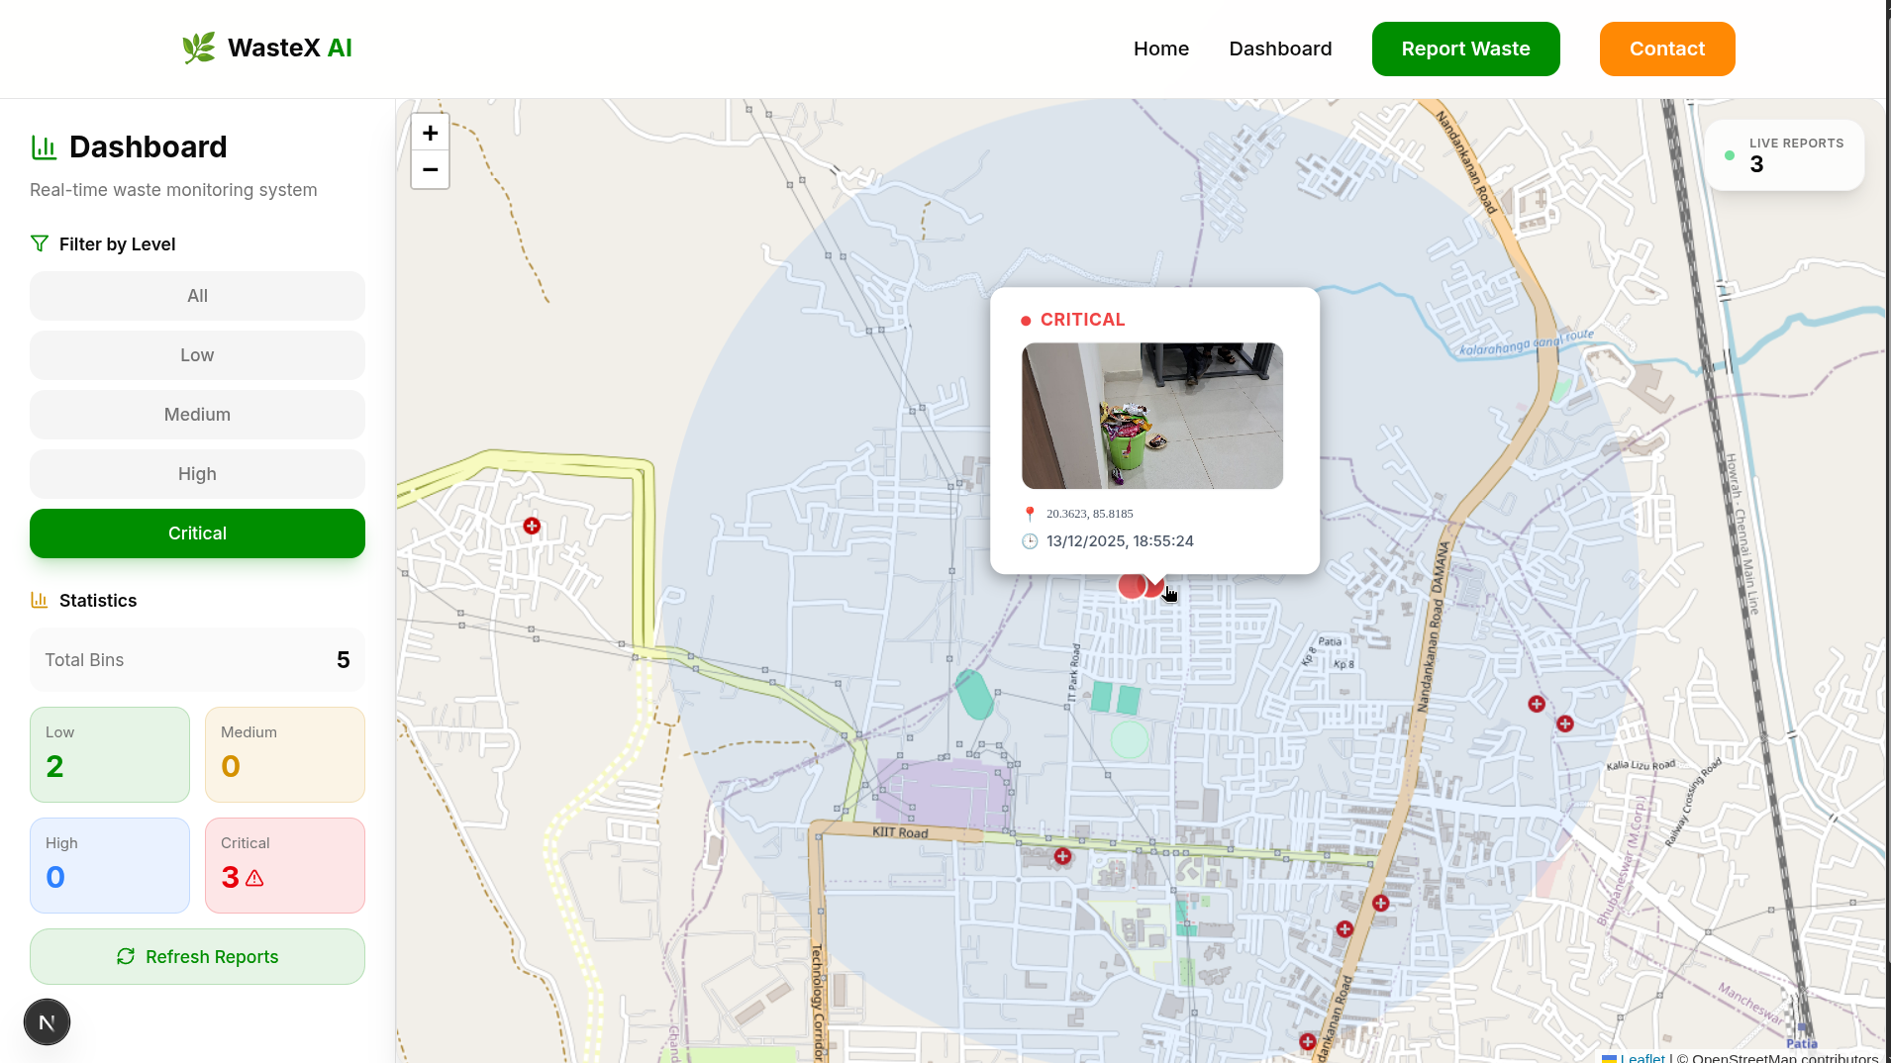Click hospital marker in upper-left residential area
The image size is (1891, 1063).
click(532, 526)
